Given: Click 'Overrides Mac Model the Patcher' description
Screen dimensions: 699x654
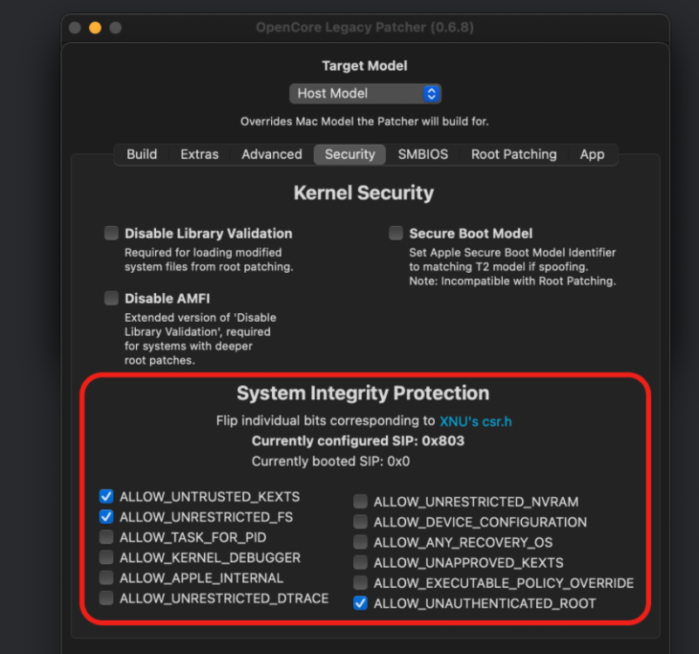Looking at the screenshot, I should point(364,121).
